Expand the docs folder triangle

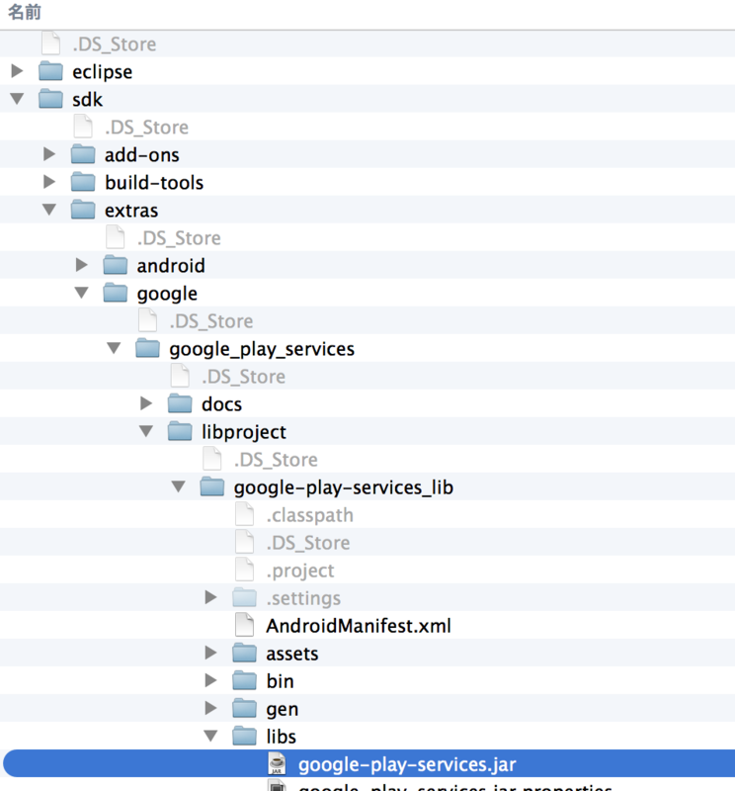(x=146, y=403)
